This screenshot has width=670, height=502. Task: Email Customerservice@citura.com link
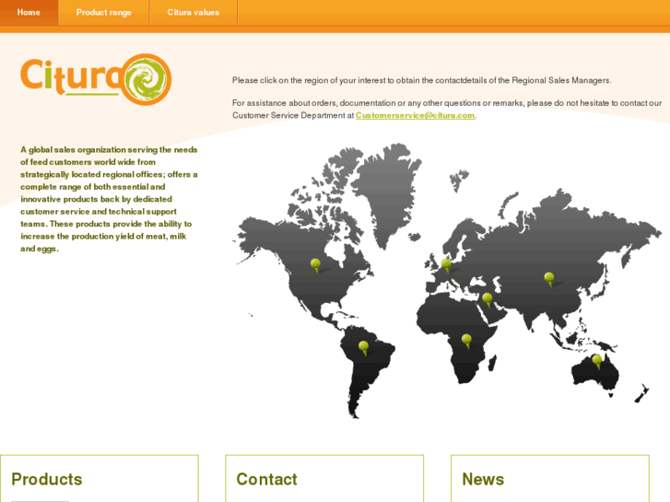pos(415,115)
